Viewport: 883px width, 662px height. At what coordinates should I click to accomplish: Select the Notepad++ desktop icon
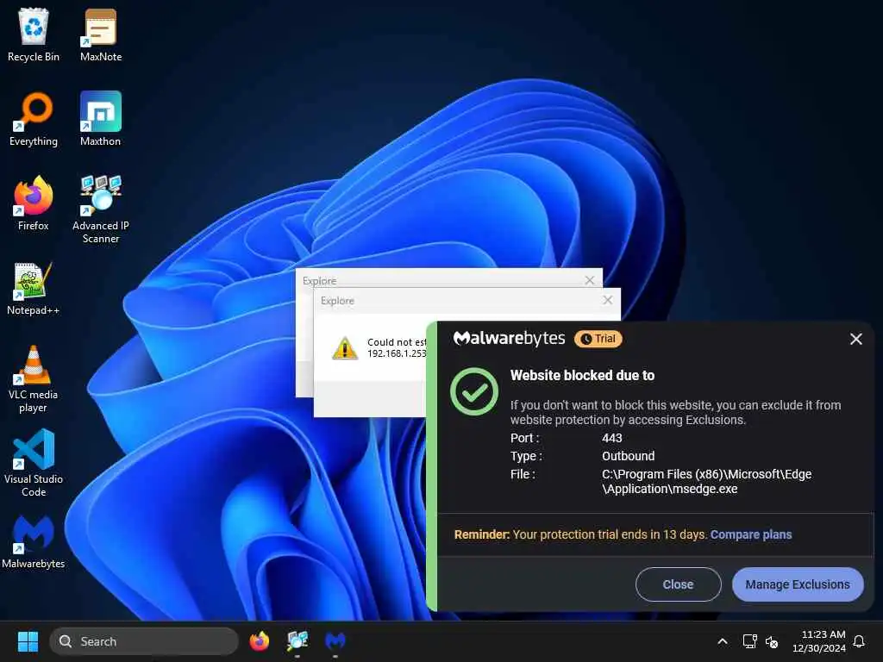point(34,288)
